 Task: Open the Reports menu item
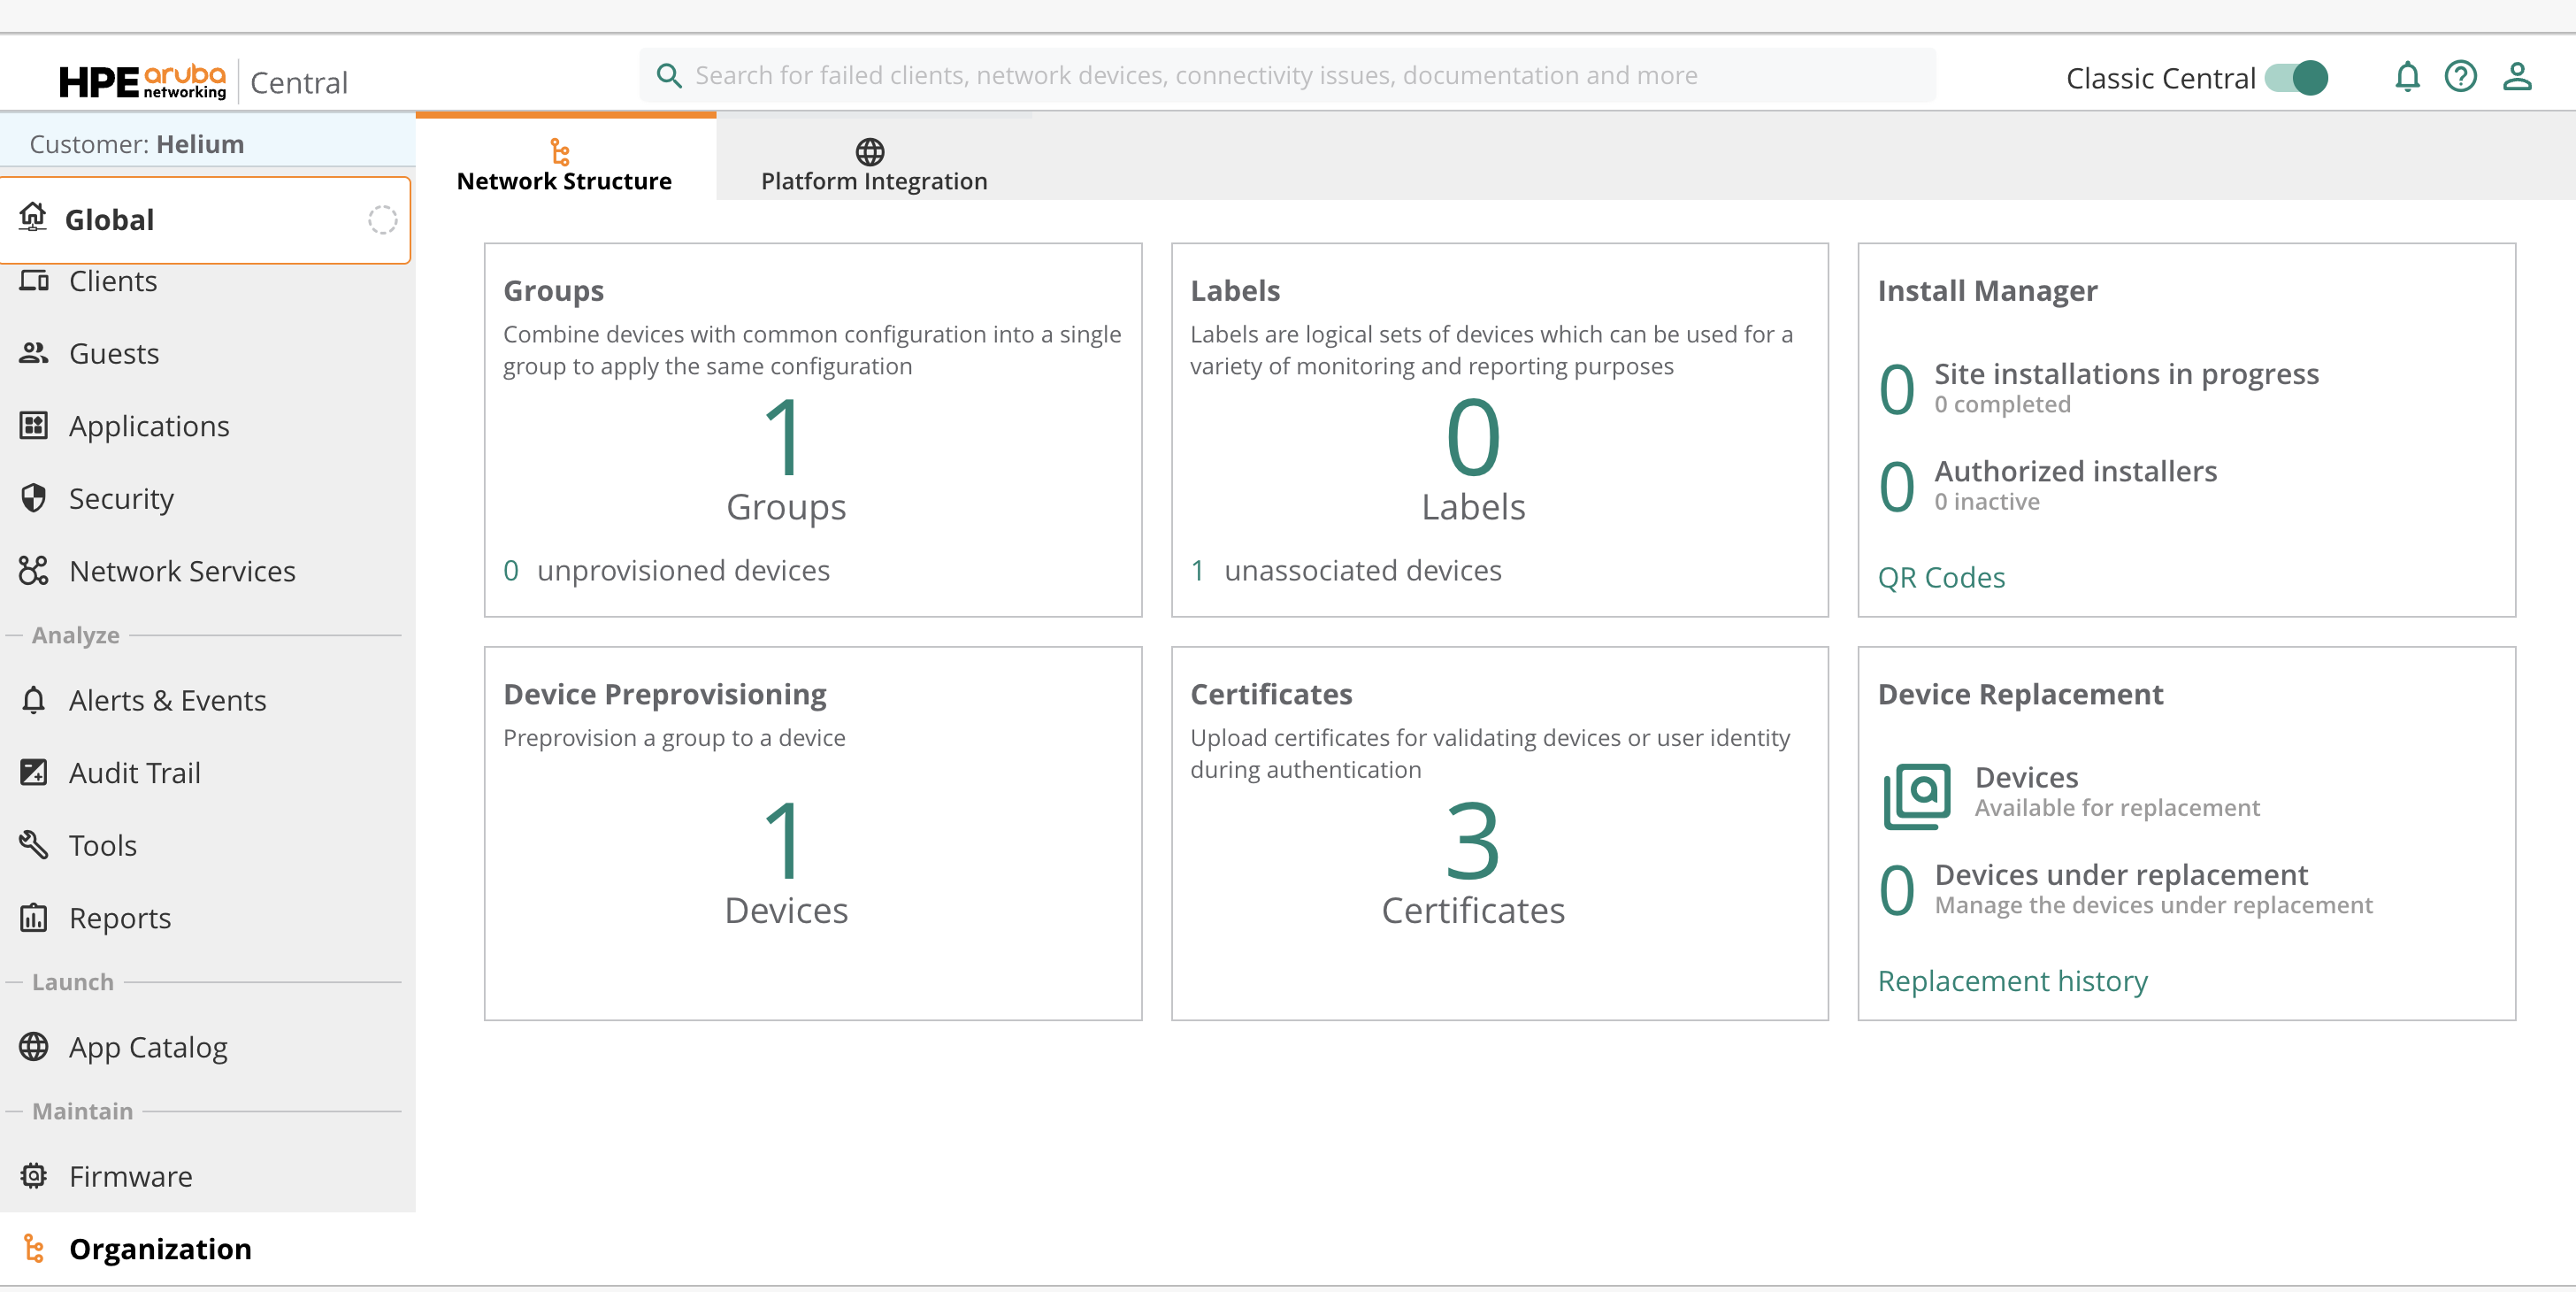click(x=120, y=918)
